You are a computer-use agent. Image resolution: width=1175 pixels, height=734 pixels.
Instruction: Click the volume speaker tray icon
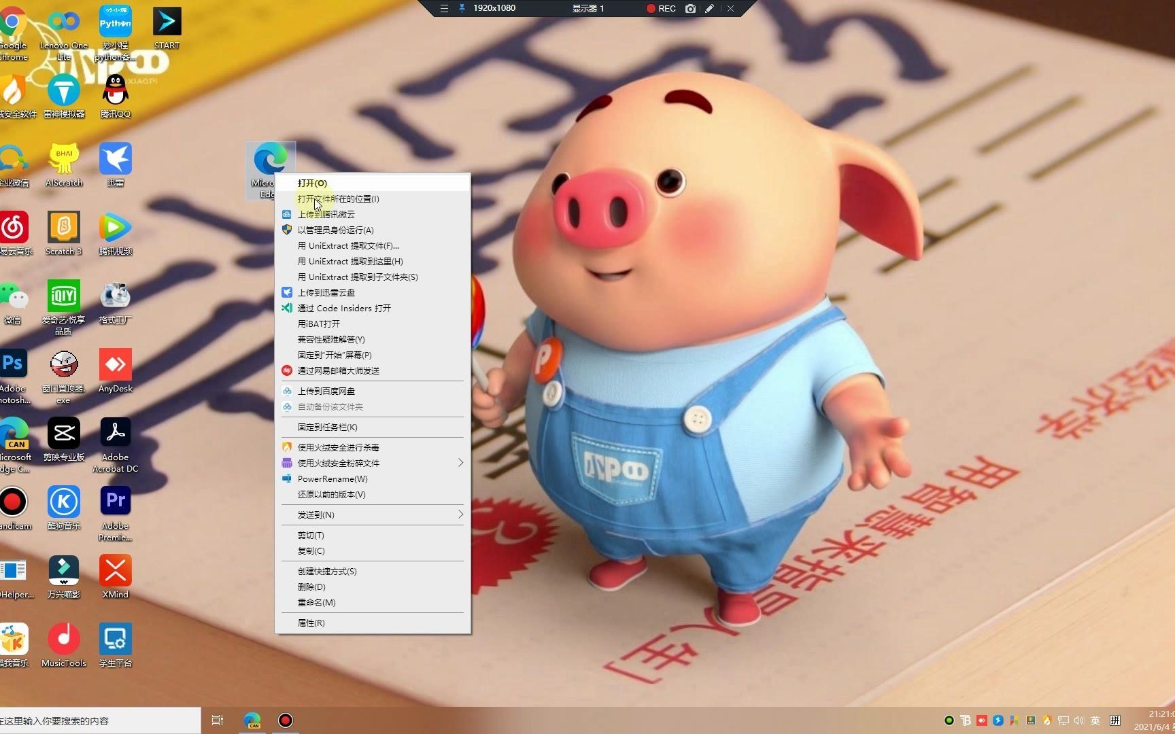click(1078, 720)
